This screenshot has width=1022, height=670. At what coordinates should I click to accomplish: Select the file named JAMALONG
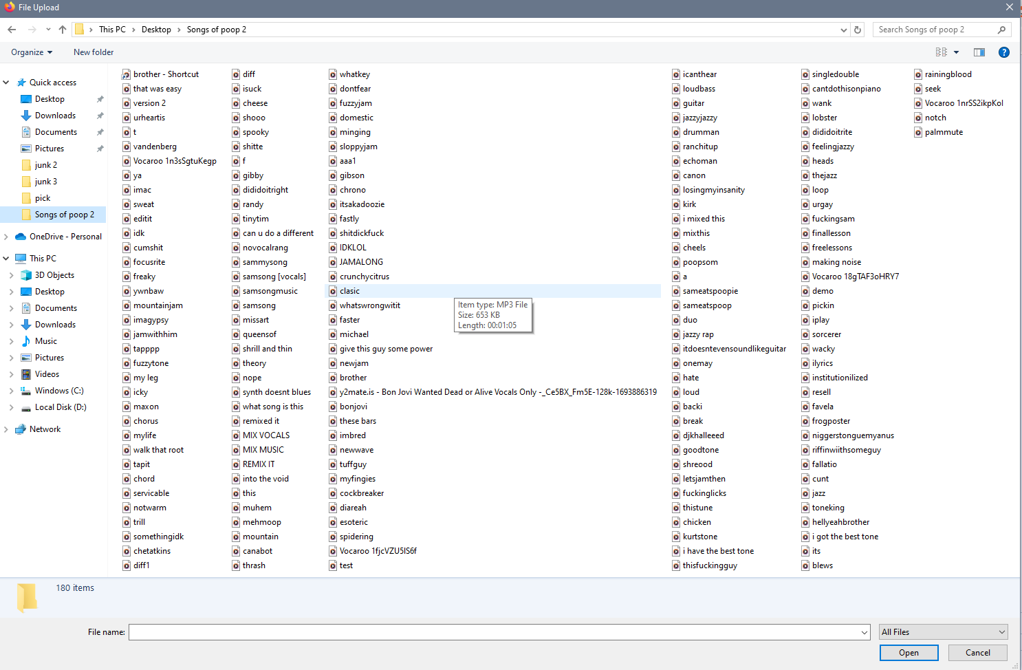[x=361, y=262]
